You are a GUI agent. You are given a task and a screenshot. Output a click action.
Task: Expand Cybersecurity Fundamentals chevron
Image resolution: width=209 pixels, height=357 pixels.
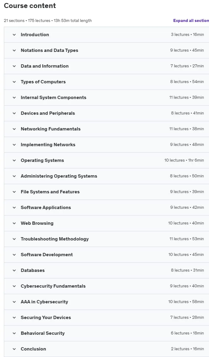point(14,286)
